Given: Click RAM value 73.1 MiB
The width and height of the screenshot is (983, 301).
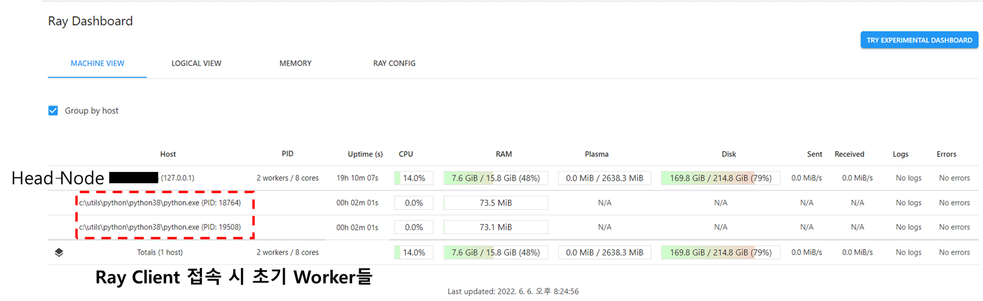Looking at the screenshot, I should tap(496, 227).
